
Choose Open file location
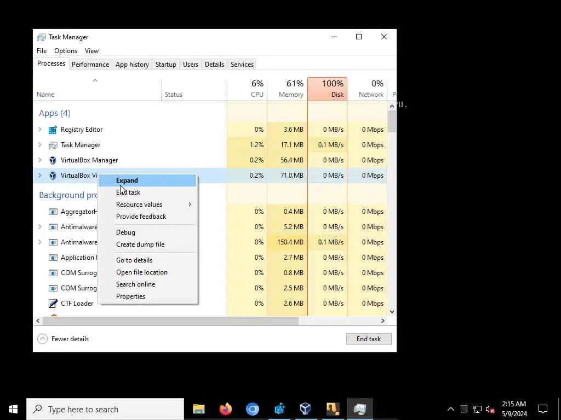[x=147, y=272]
